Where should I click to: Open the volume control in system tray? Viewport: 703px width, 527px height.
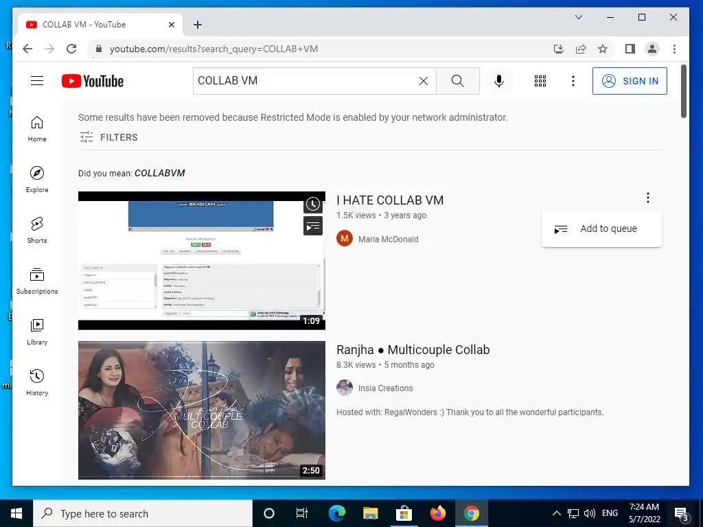pyautogui.click(x=590, y=513)
